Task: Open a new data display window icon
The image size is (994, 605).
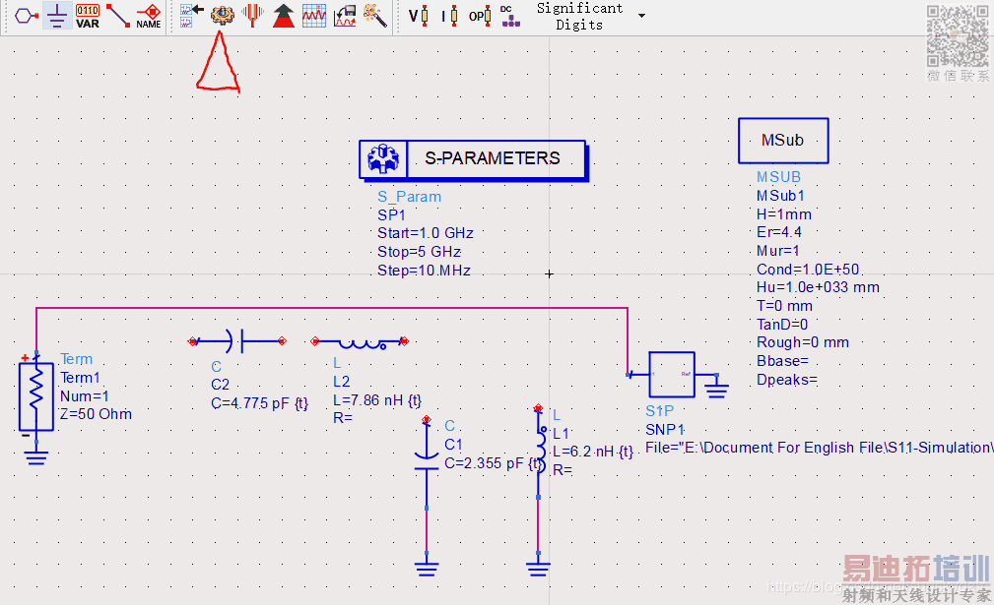Action: click(x=314, y=16)
